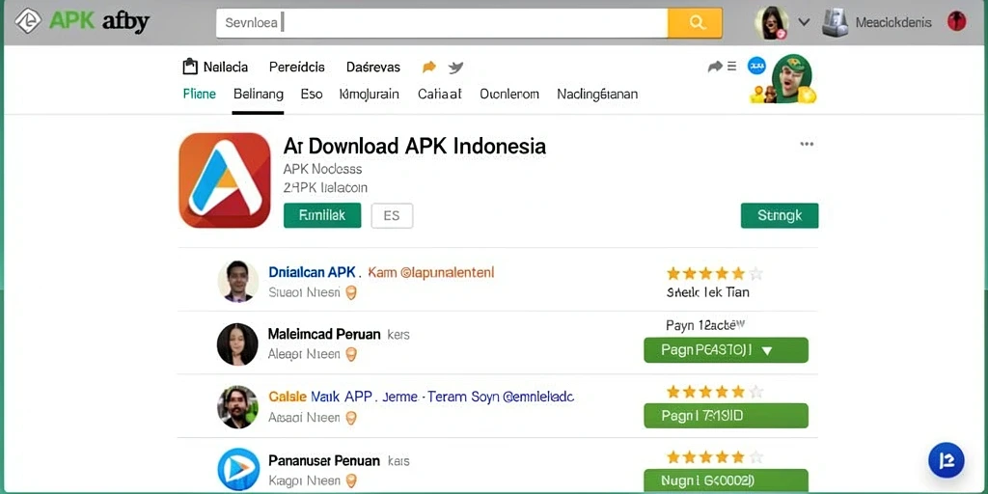
Task: Click the yellow search magnifier button
Action: click(x=695, y=23)
